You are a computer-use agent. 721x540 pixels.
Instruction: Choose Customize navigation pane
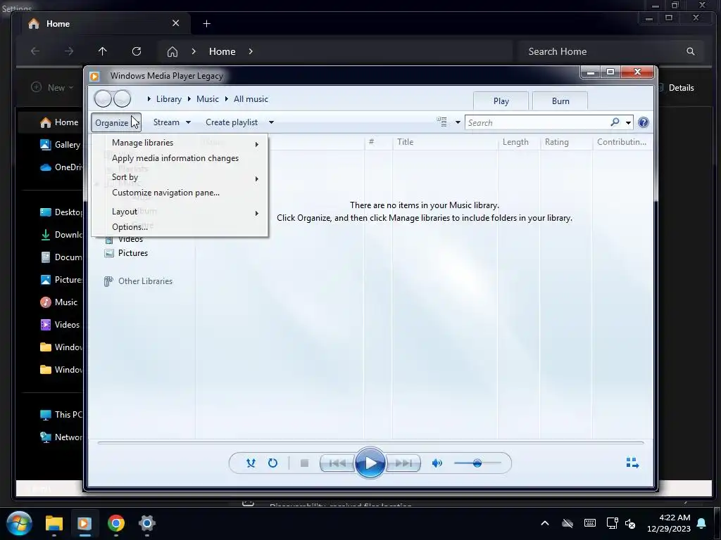[180, 193]
